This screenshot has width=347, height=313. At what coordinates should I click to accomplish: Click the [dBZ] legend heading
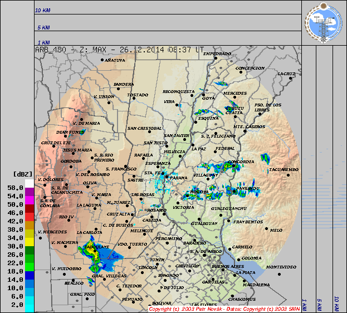tap(23, 174)
